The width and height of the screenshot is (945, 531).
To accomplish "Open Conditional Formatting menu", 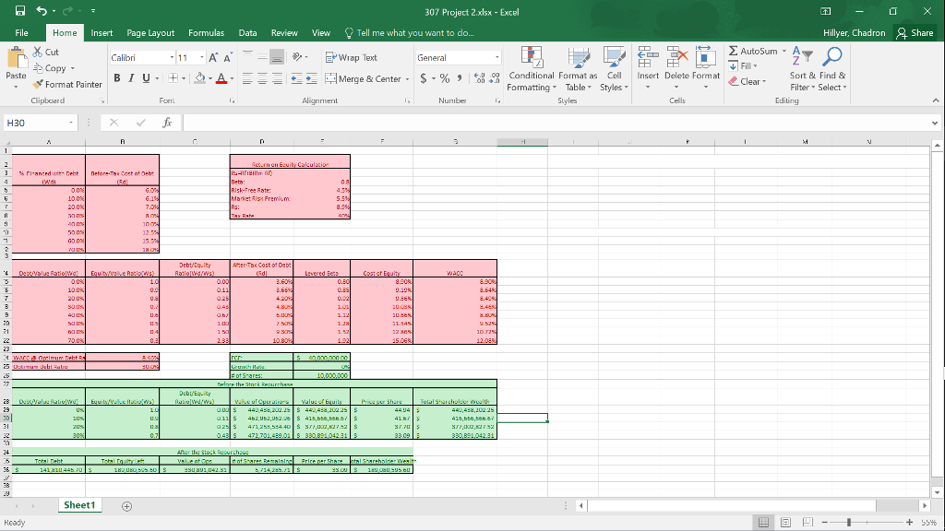I will [x=531, y=69].
